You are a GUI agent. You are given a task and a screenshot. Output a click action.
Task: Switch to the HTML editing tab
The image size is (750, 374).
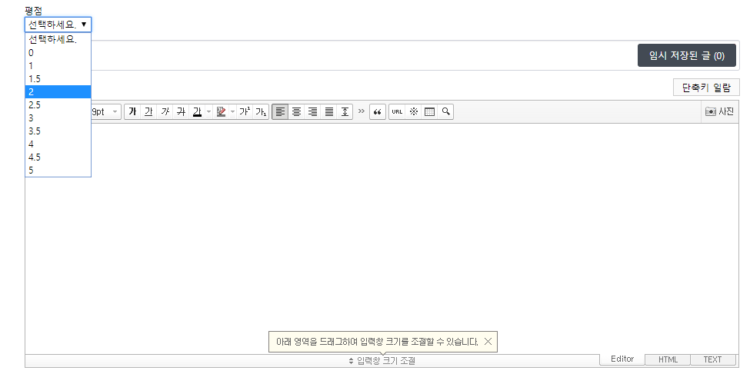[668, 359]
